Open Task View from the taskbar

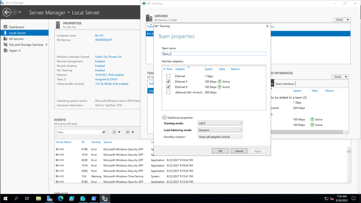[27, 198]
